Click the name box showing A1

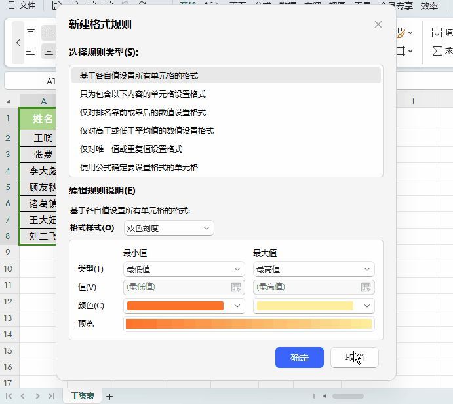30,81
